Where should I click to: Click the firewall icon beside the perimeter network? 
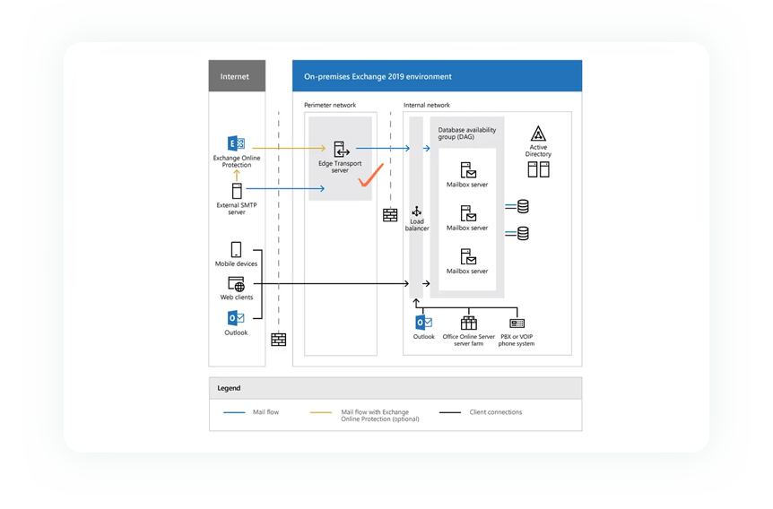tap(390, 215)
